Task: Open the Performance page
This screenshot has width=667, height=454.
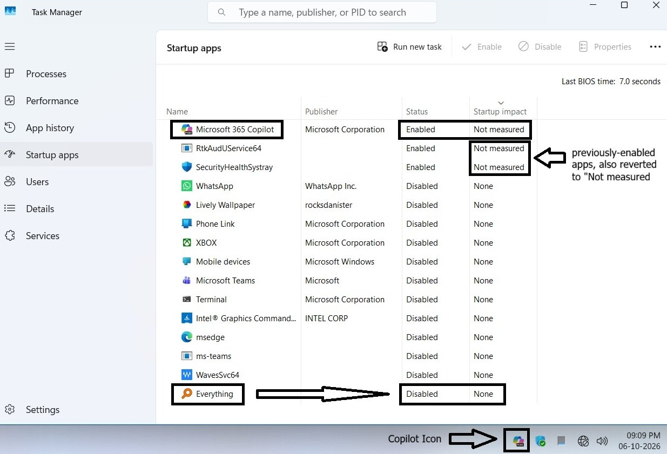Action: pos(52,101)
